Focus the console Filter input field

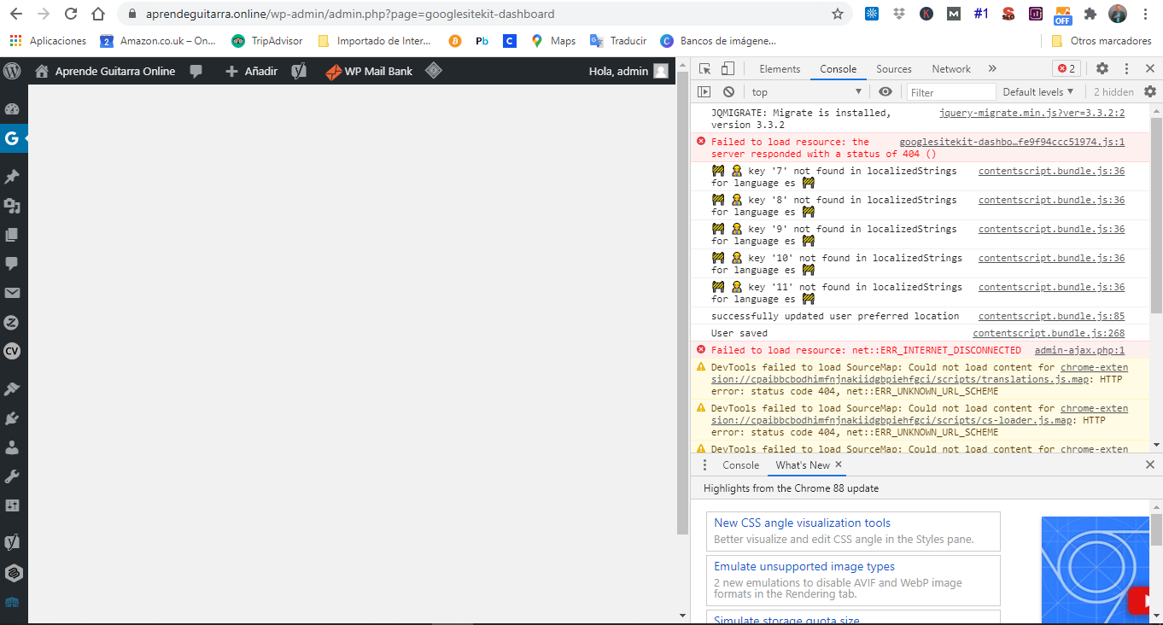point(951,92)
